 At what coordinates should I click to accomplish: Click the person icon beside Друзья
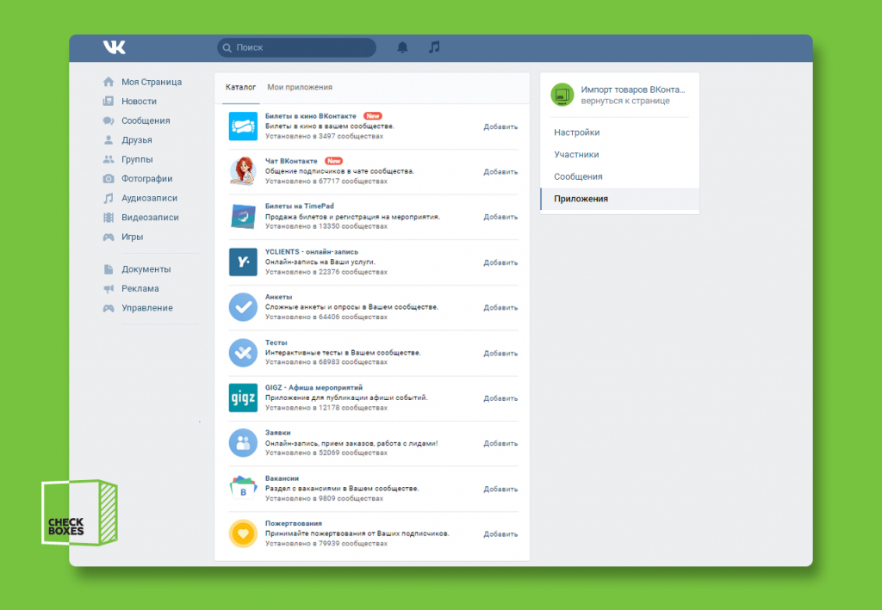pos(109,140)
